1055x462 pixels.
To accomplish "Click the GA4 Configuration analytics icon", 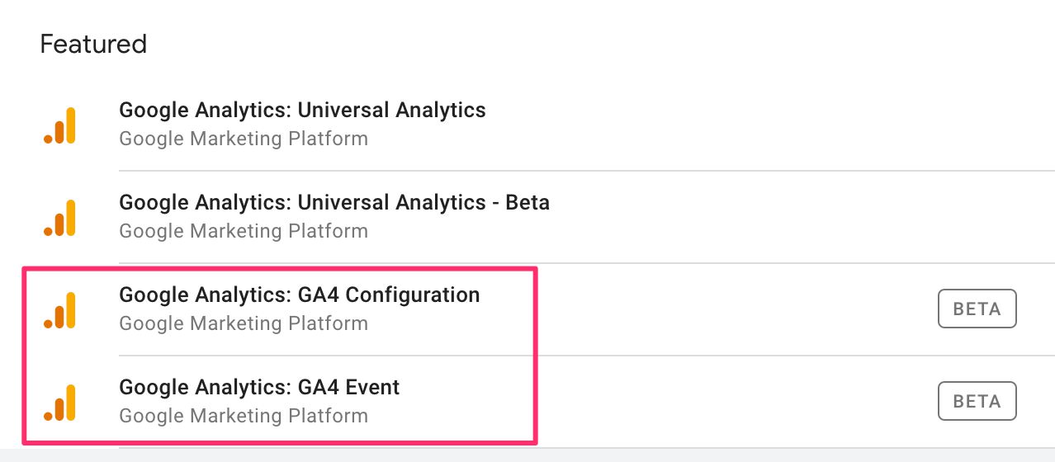I will coord(59,310).
